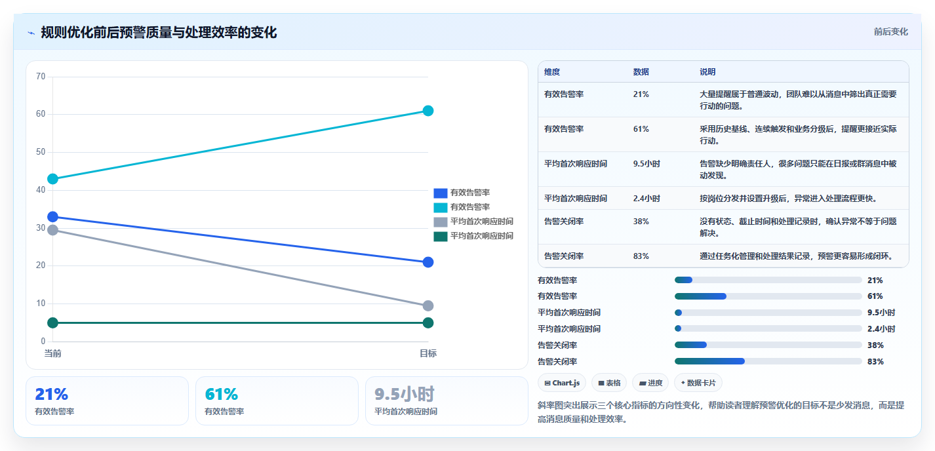Click the dark green legend swatch
935x451 pixels.
point(441,236)
